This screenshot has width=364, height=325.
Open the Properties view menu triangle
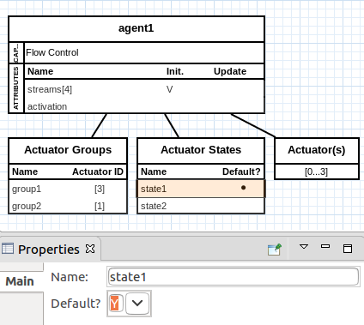tap(304, 246)
